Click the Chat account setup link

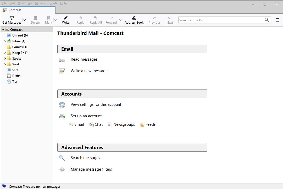pos(96,124)
